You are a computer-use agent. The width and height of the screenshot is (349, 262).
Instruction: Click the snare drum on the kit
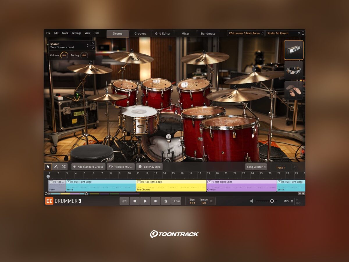[x=139, y=120]
